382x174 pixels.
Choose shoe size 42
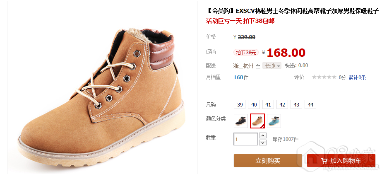point(282,105)
